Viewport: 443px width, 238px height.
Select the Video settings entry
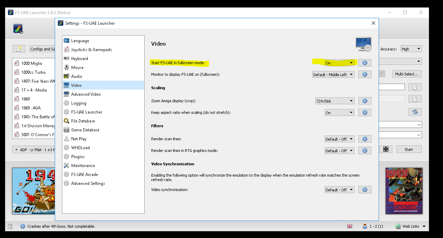pos(103,85)
